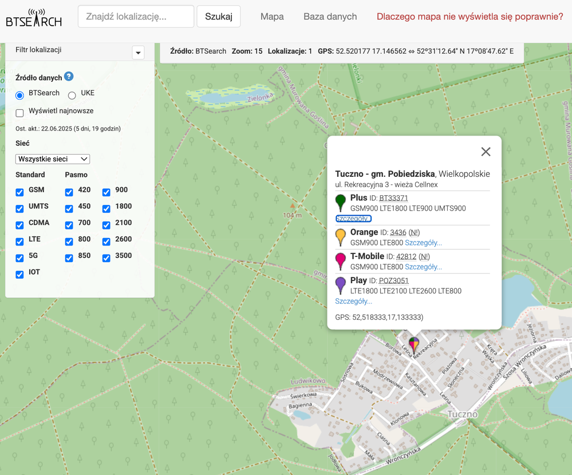Viewport: 572px width, 475px height.
Task: Click the multicolor map marker on Rekreacyjna
Action: (413, 344)
